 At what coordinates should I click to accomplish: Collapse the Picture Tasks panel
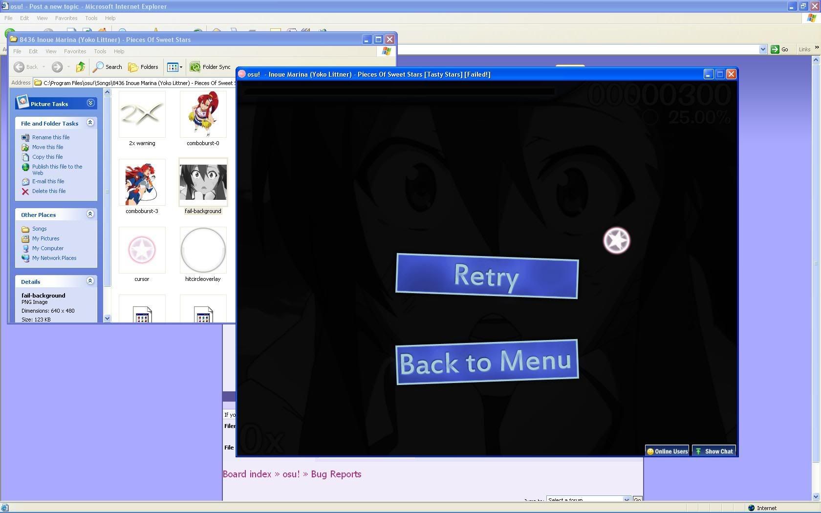click(90, 103)
